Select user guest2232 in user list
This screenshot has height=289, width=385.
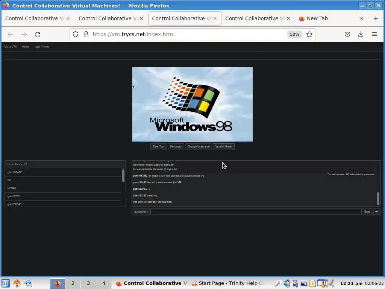point(63,196)
